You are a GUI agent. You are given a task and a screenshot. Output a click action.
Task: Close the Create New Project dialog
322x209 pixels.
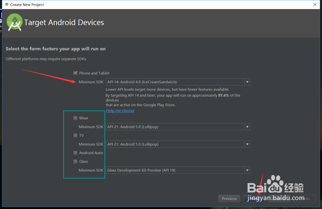tap(315, 5)
